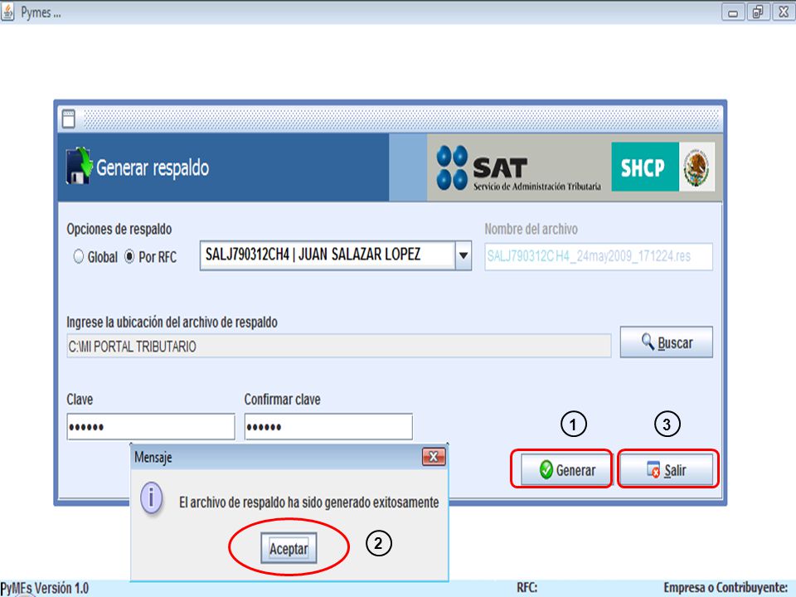Click the Generar button
The image size is (796, 597).
pyautogui.click(x=566, y=470)
